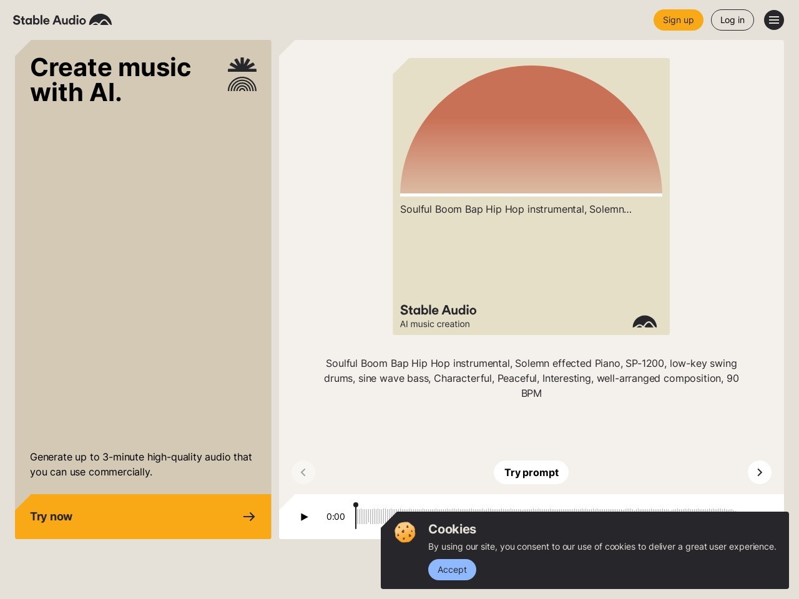Accept the cookies notice

point(452,570)
